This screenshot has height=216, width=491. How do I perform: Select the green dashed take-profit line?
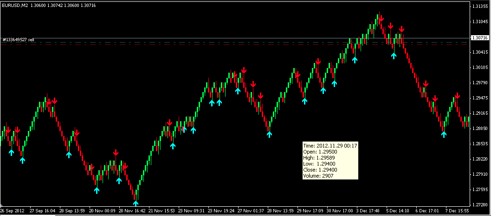click(235, 42)
